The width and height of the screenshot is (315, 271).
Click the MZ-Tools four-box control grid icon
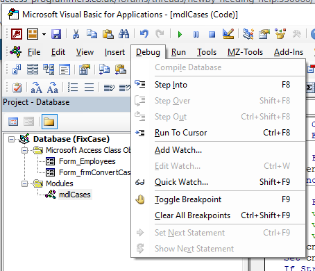[33, 69]
